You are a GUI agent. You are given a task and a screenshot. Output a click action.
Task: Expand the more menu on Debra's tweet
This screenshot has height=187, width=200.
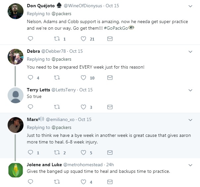[190, 51]
